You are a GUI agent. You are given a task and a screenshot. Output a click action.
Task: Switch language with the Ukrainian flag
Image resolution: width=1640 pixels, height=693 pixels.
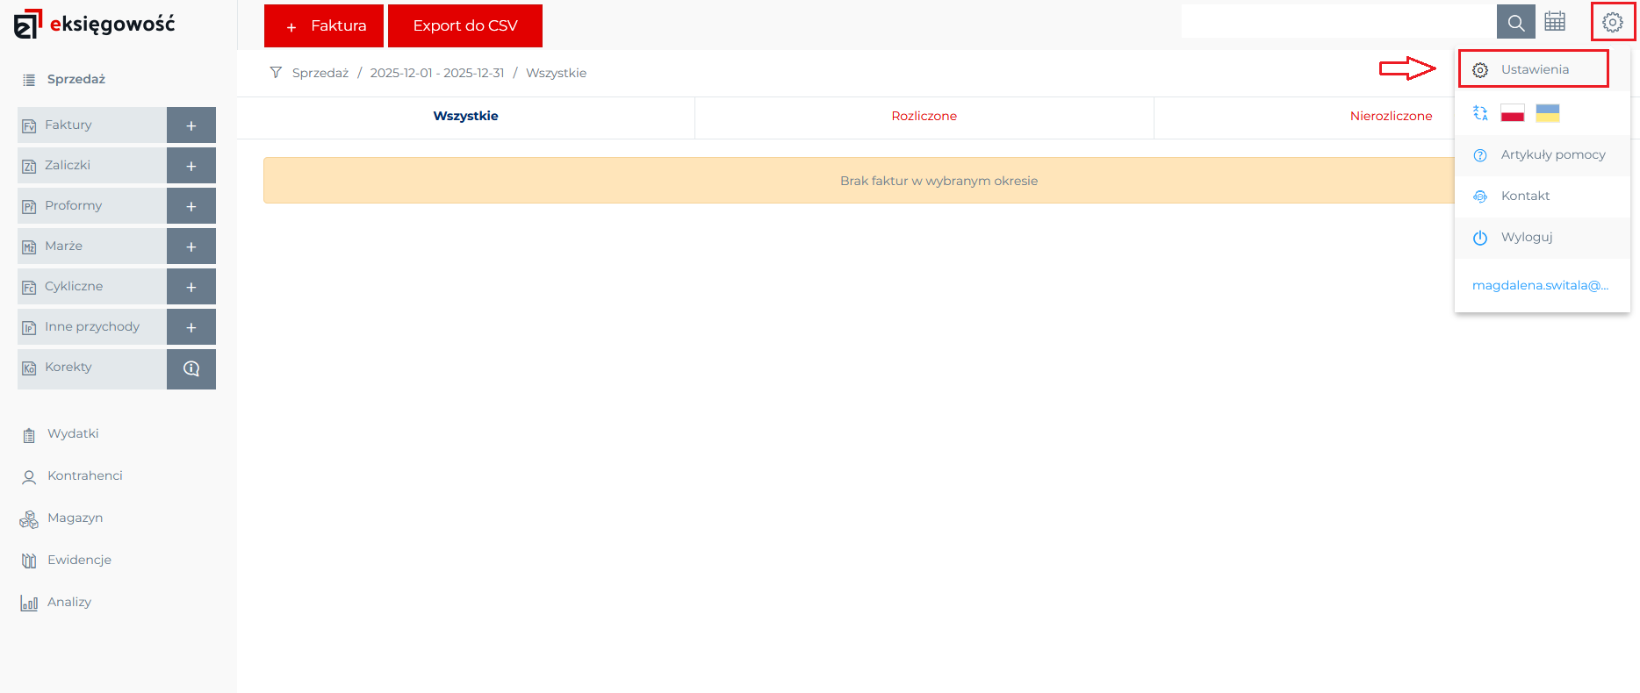pos(1548,113)
